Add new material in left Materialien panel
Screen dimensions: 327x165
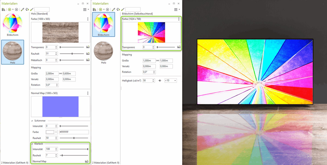pyautogui.click(x=10, y=9)
